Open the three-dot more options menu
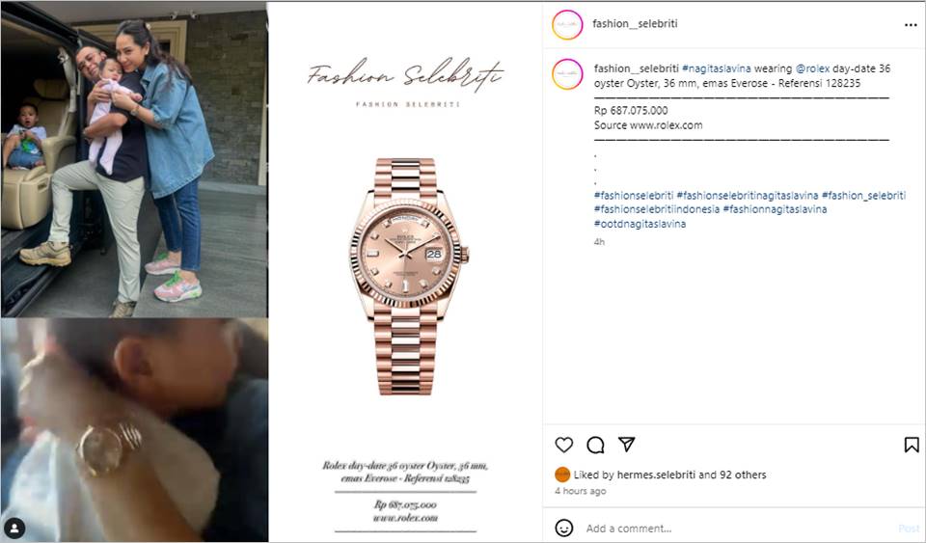This screenshot has height=543, width=926. point(910,25)
